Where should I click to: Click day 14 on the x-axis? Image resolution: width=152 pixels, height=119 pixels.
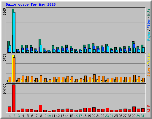tap(67, 116)
